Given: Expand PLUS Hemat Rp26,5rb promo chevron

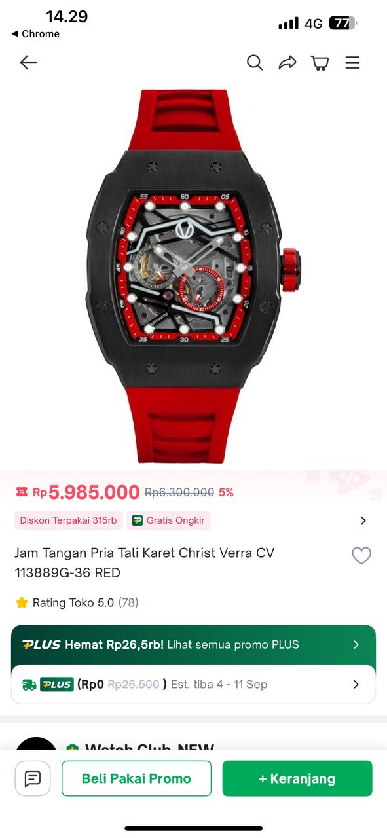Looking at the screenshot, I should [x=356, y=645].
